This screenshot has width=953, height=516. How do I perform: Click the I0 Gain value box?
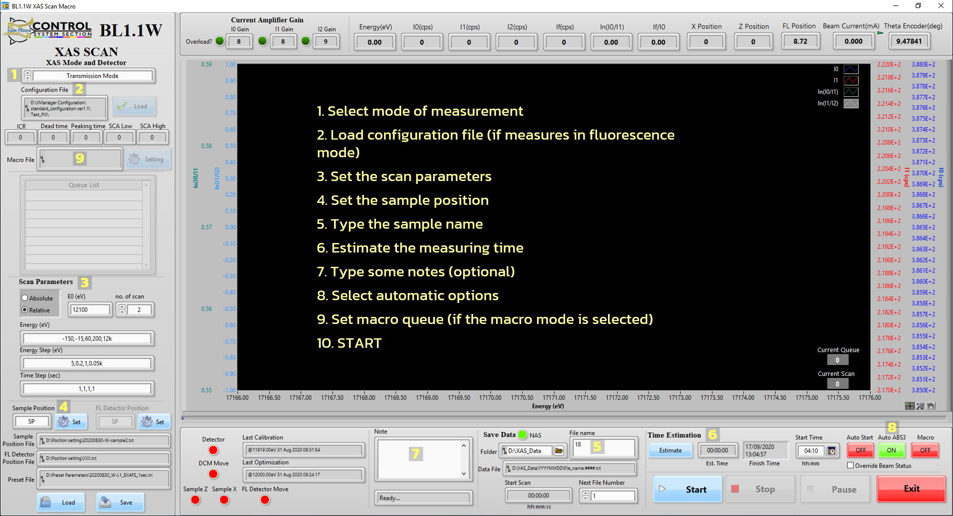(x=239, y=41)
